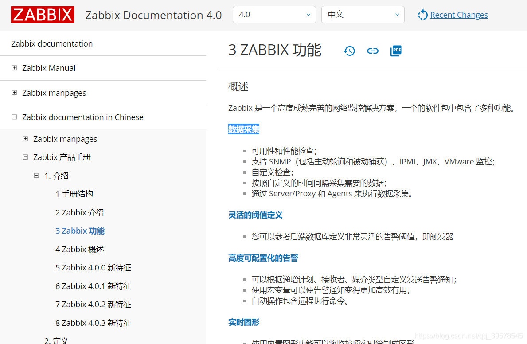Open 2 Zabbix 介绍 page

80,212
